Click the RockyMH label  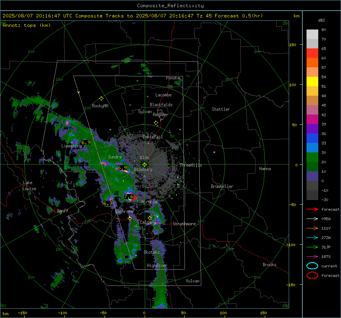click(x=100, y=106)
